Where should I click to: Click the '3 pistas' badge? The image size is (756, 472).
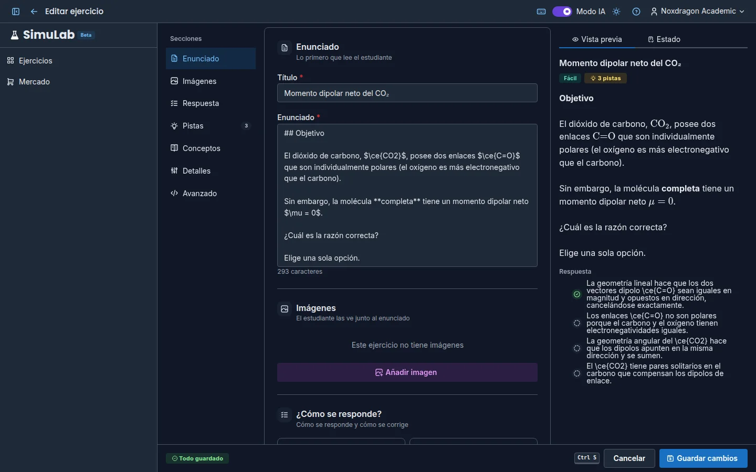tap(605, 78)
